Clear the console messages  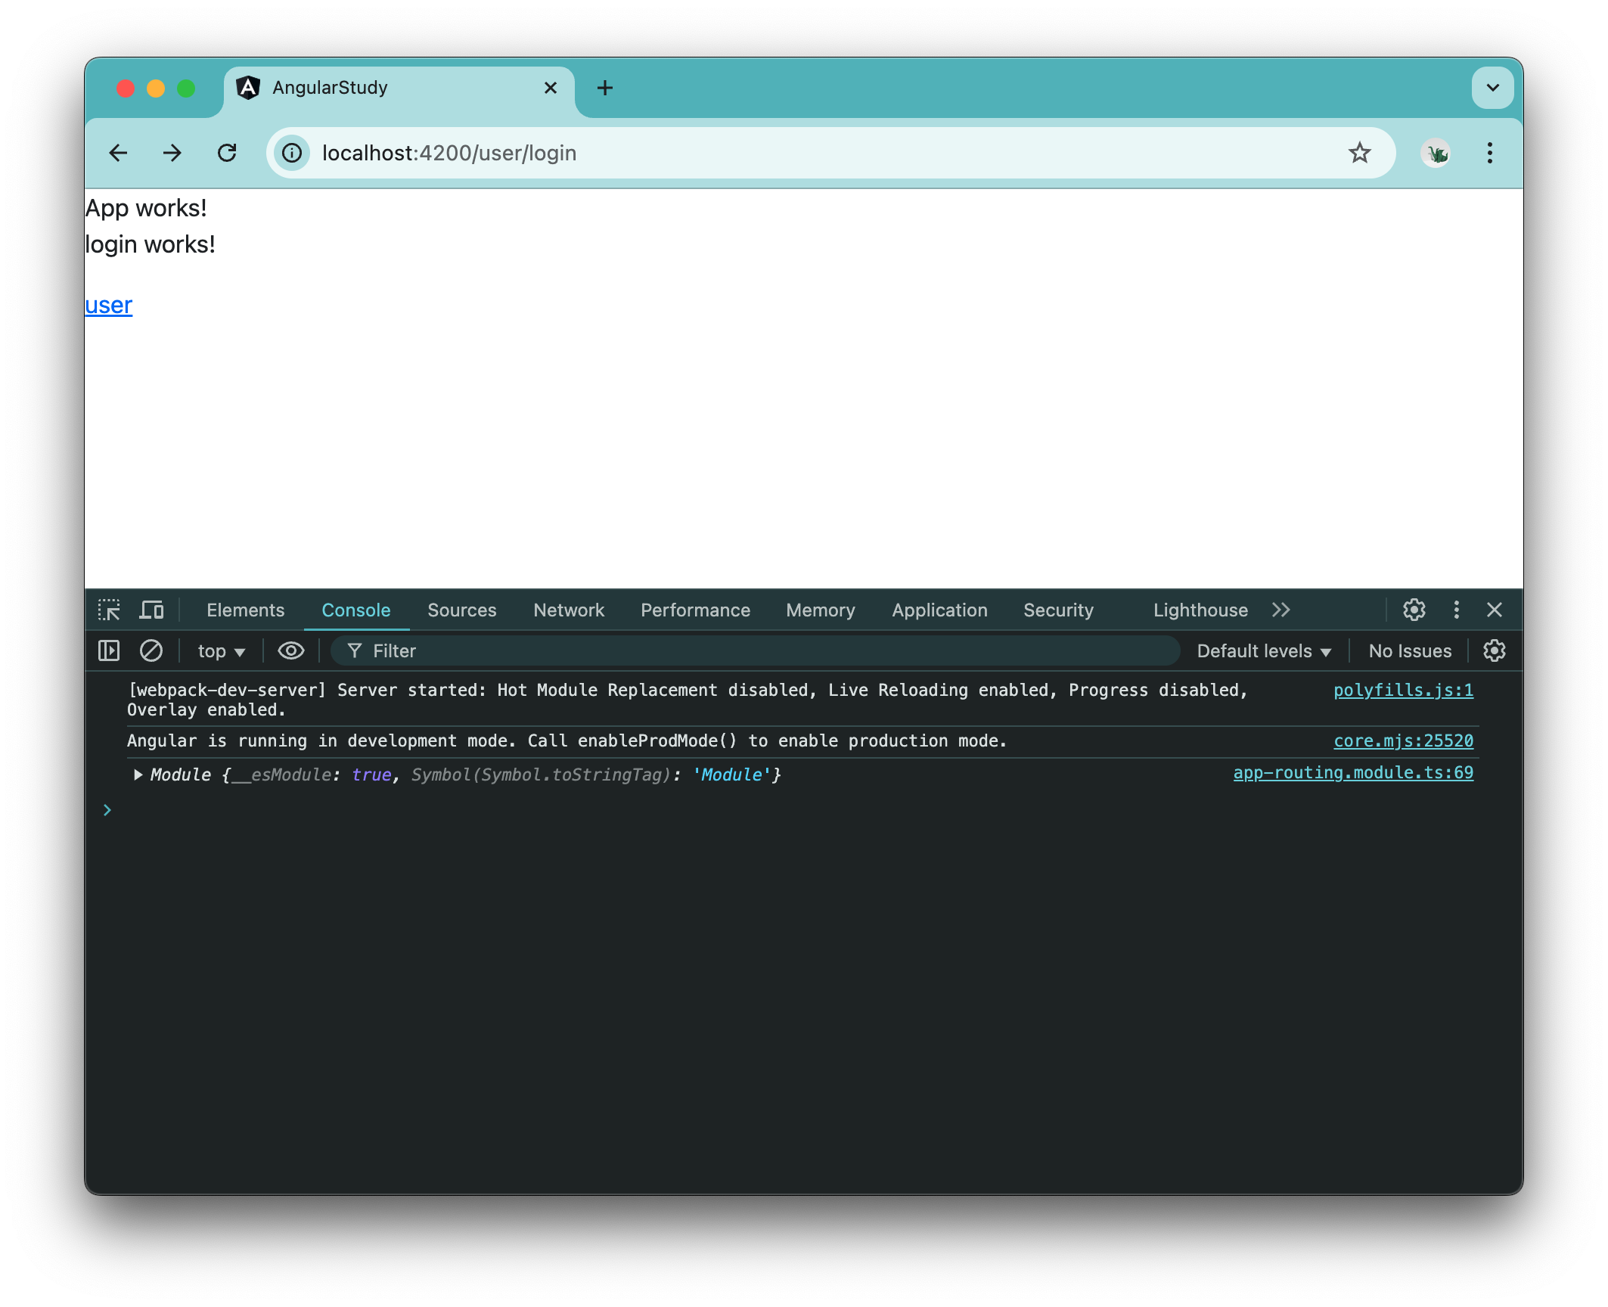(151, 650)
